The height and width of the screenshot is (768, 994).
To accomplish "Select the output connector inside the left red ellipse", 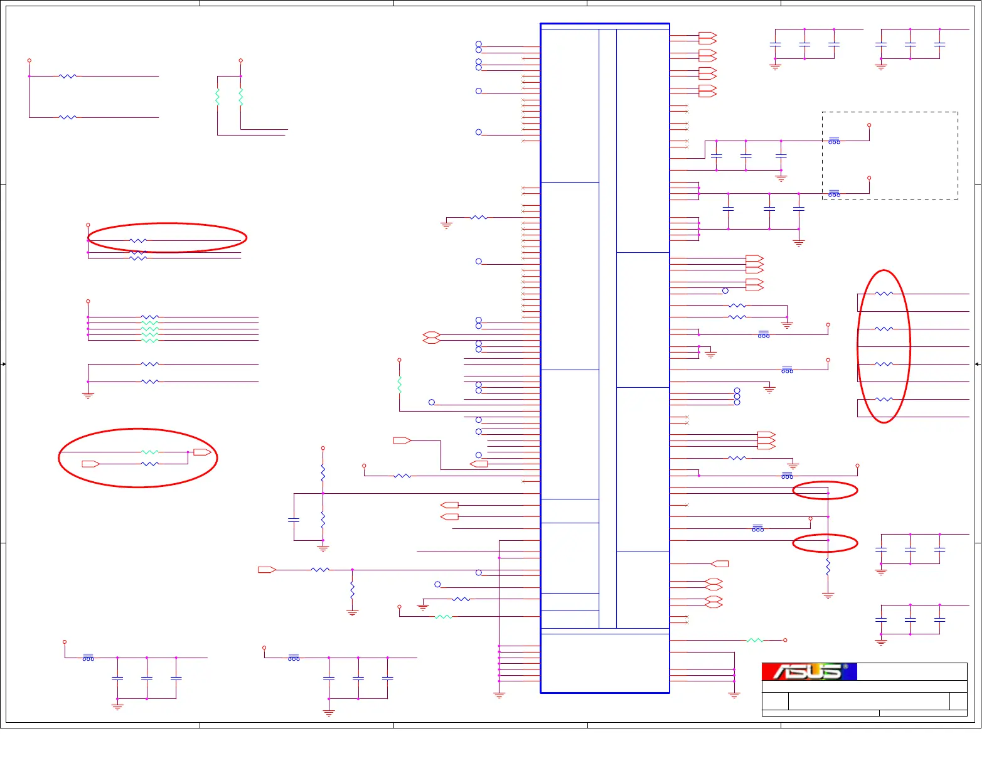I will pyautogui.click(x=202, y=452).
